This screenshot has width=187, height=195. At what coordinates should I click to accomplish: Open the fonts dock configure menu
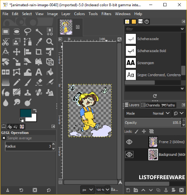click(183, 21)
